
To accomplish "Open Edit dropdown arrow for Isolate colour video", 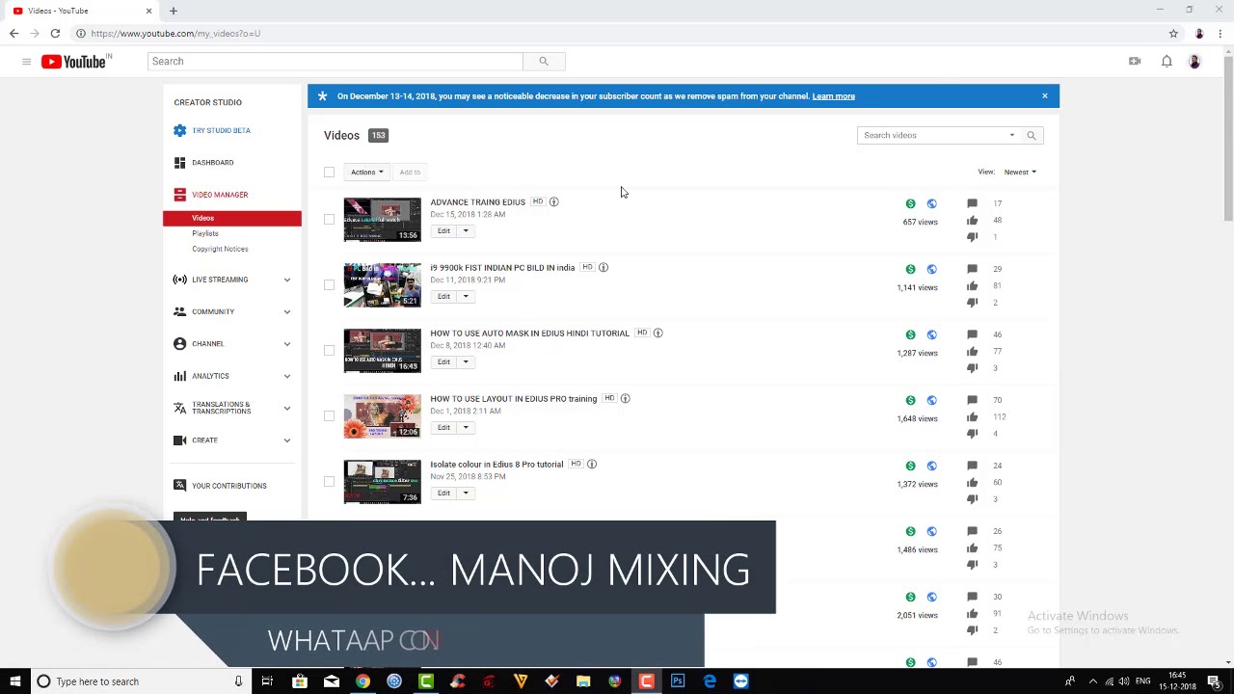I will pyautogui.click(x=465, y=494).
